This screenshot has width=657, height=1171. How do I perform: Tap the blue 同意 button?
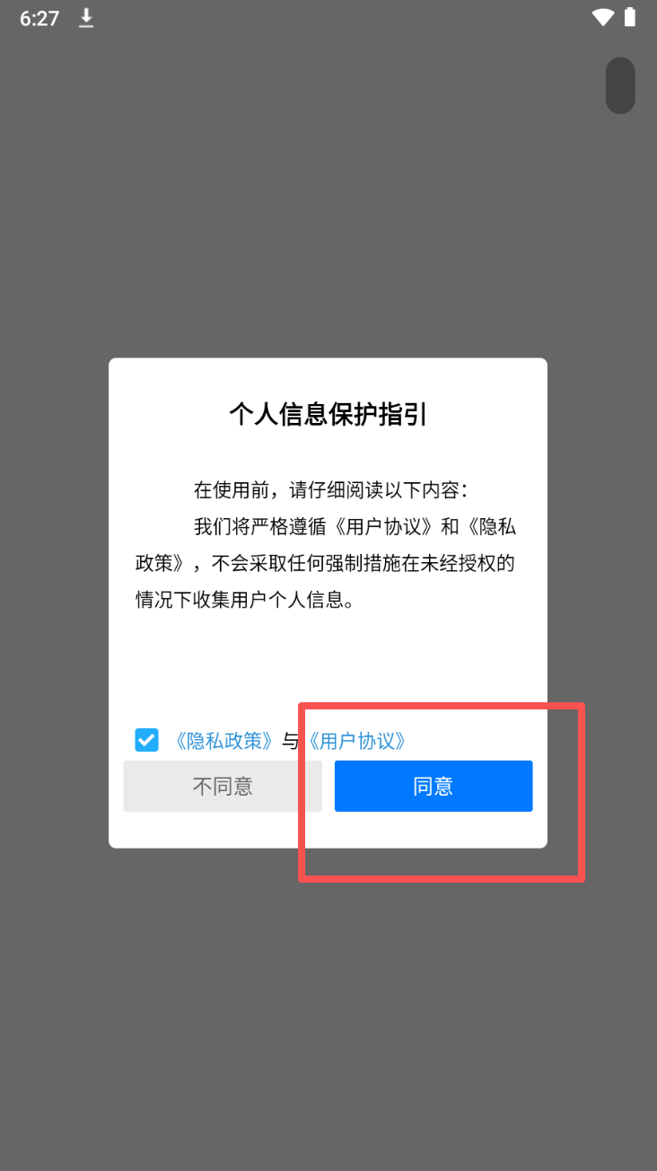434,786
